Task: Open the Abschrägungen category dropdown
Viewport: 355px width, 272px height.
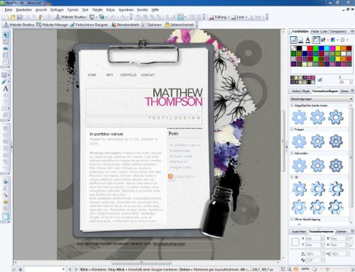Action: (x=322, y=98)
